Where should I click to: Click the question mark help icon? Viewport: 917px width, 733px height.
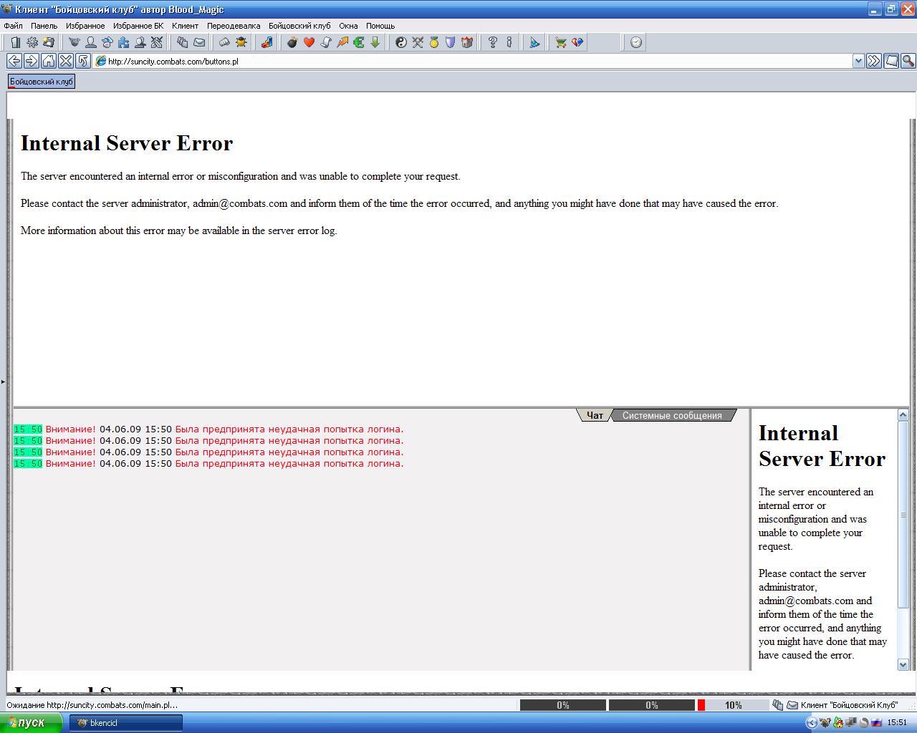(x=492, y=42)
